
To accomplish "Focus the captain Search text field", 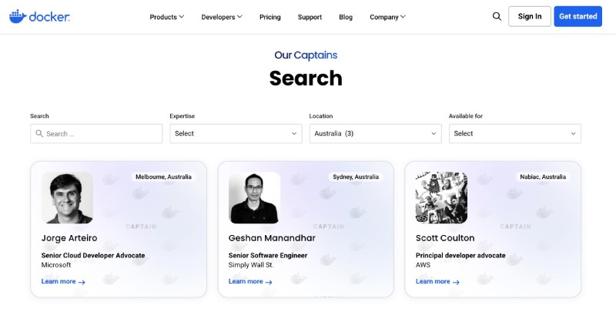I will (102, 133).
